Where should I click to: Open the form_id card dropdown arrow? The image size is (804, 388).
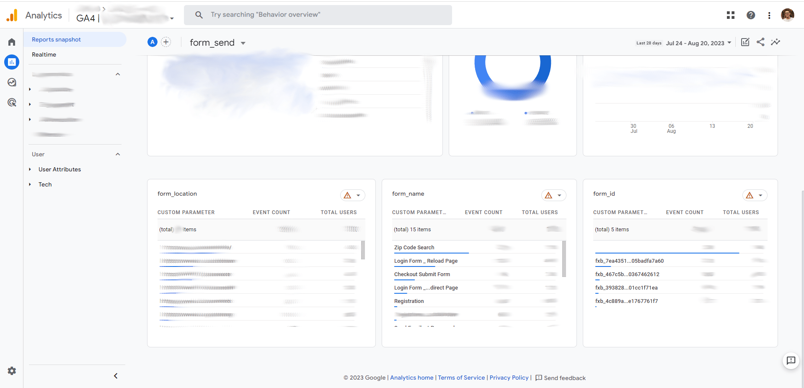pyautogui.click(x=760, y=195)
